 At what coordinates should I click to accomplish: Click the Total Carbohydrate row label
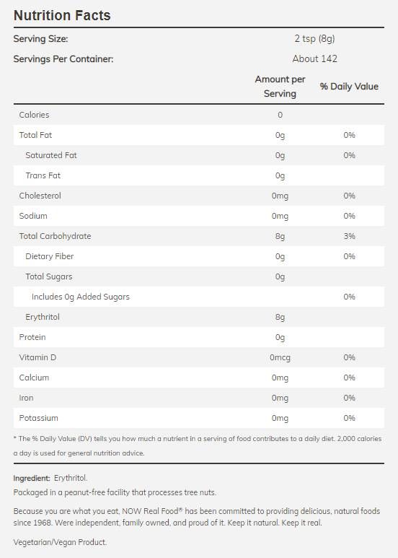coord(55,236)
